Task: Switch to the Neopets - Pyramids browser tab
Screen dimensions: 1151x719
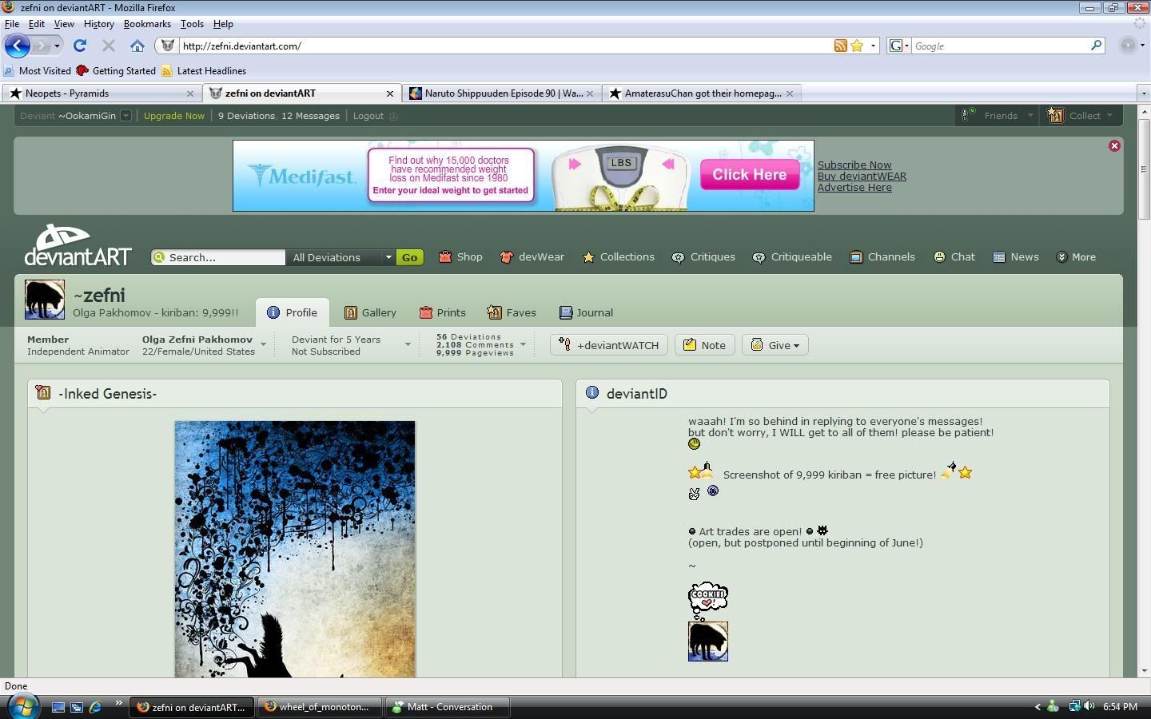Action: click(101, 93)
